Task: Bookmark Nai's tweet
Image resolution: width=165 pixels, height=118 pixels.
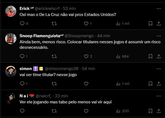Action: 150,111
